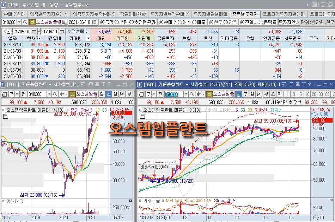Toggle side panel icon in left chart toolbar
Screen dimensions: 335x222
pyautogui.click(x=4, y=94)
